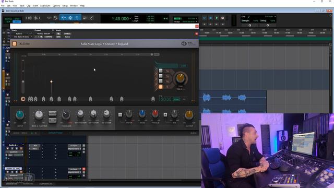This screenshot has width=334, height=188.
Task: Click the orange arrow icon below delay graph
Action: [23, 99]
